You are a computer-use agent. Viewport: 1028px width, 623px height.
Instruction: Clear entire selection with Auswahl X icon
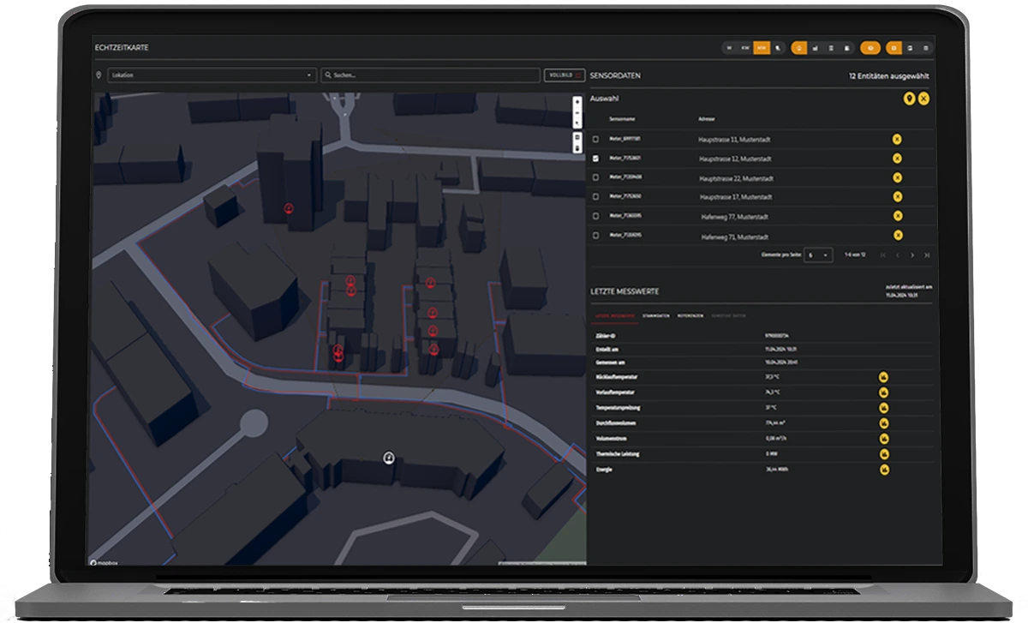coord(923,99)
